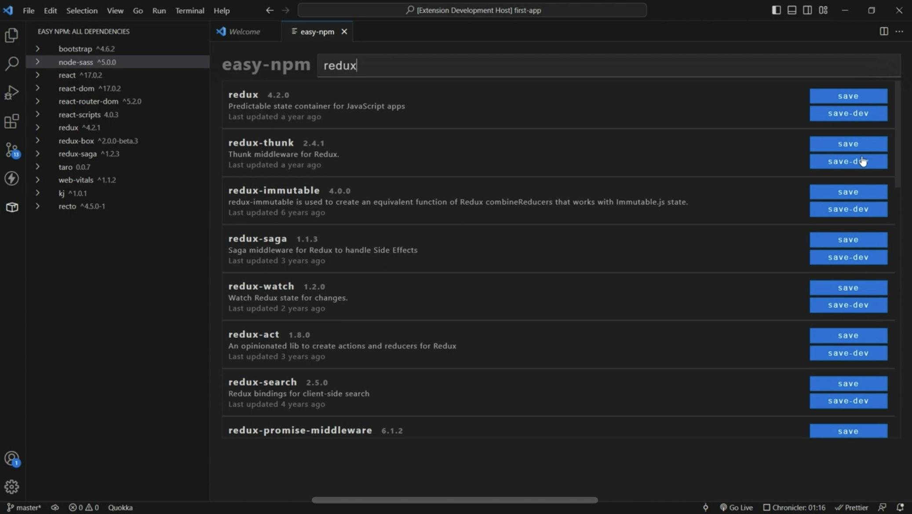The image size is (912, 514).
Task: Select recto ^4.5.0-1 in dependencies
Action: coord(118,206)
